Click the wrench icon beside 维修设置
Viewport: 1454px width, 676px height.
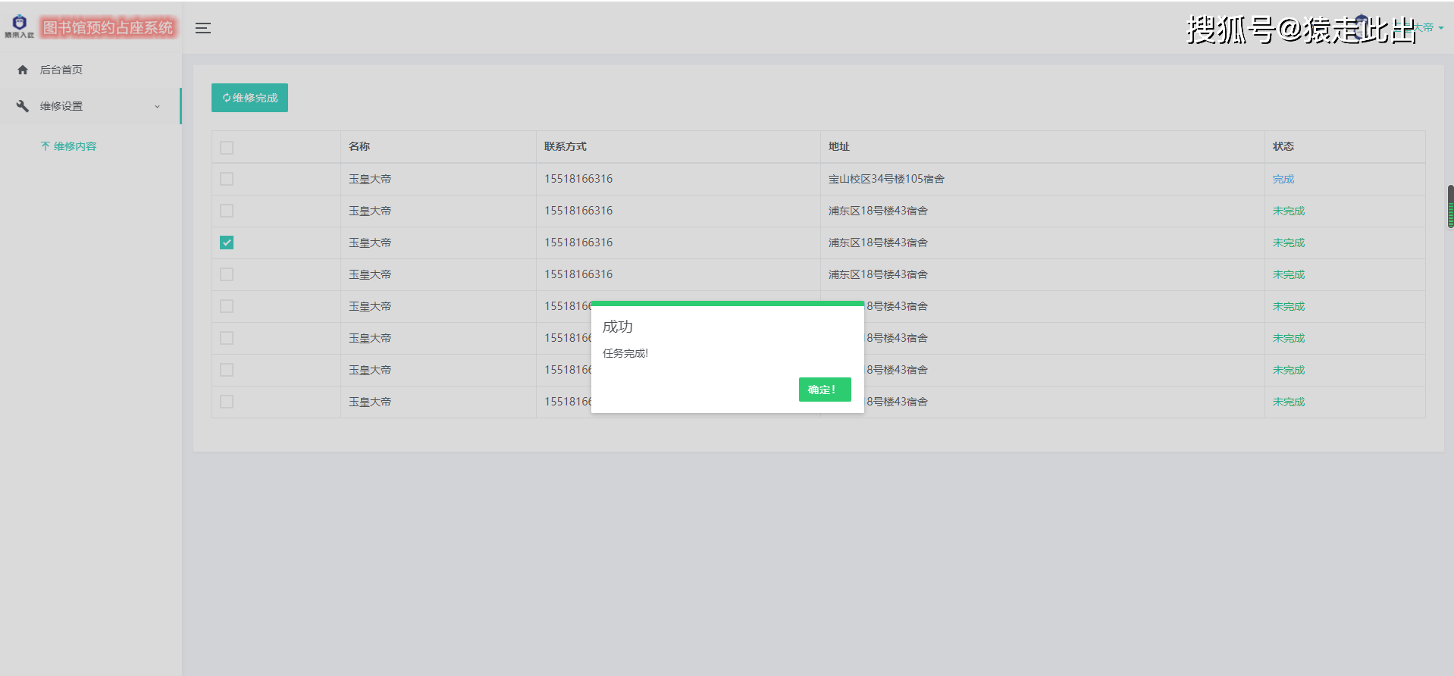[x=23, y=106]
